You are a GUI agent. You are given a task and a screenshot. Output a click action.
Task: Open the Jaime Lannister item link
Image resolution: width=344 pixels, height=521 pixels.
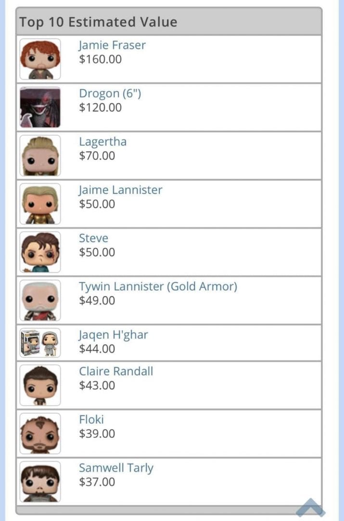121,190
